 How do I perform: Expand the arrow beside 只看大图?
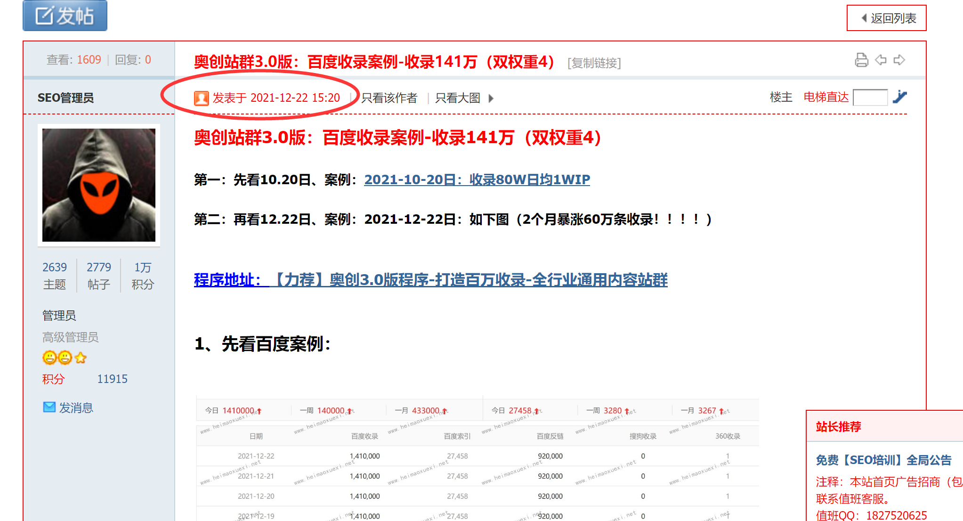[x=491, y=98]
